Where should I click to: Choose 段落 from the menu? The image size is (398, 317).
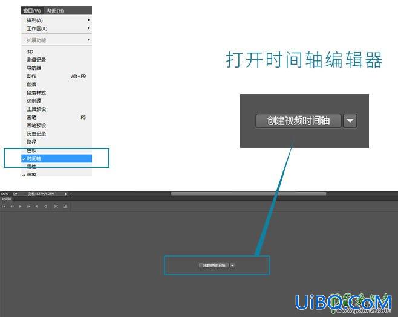[x=57, y=85]
